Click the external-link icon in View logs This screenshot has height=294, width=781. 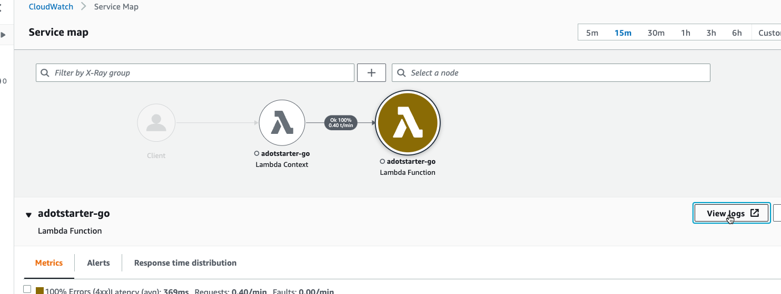[x=755, y=213]
